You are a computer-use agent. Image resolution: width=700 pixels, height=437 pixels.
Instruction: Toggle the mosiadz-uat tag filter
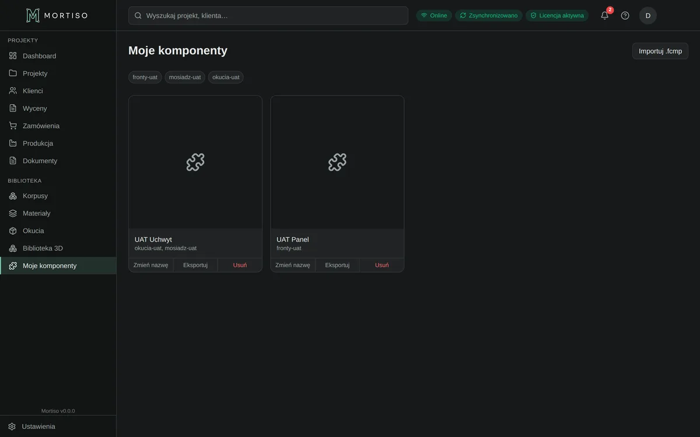pos(185,77)
